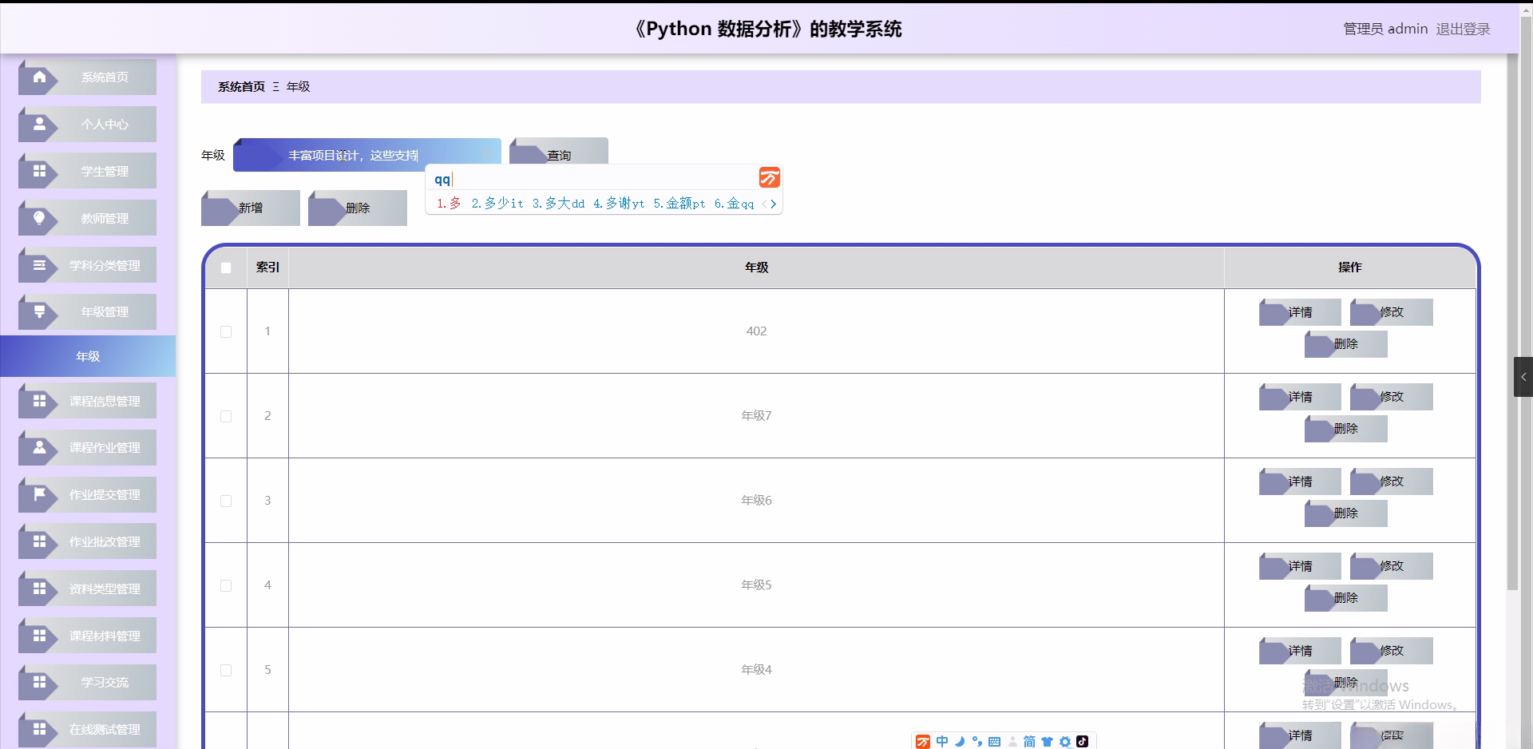Enable night mode via the moon icon
This screenshot has width=1533, height=749.
[960, 742]
